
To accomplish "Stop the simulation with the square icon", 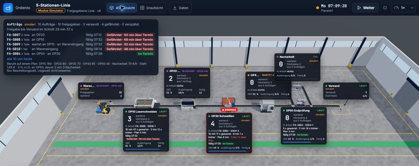I will 385,8.
